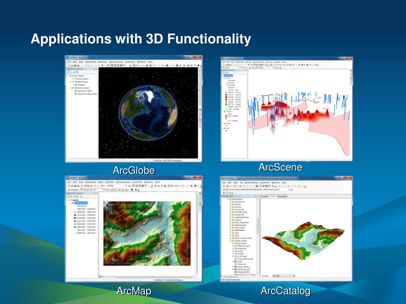Expand the Boston folder in Catalog Tree
The height and width of the screenshot is (304, 406).
click(x=230, y=205)
